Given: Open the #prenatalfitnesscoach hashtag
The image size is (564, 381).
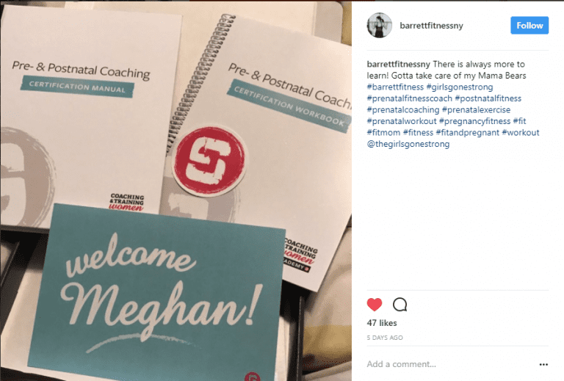Looking at the screenshot, I should [409, 98].
